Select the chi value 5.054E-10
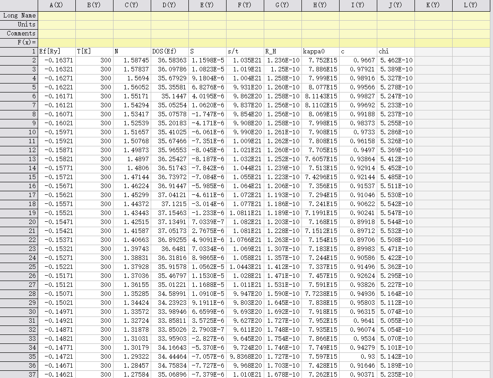493x378 pixels. [396, 330]
